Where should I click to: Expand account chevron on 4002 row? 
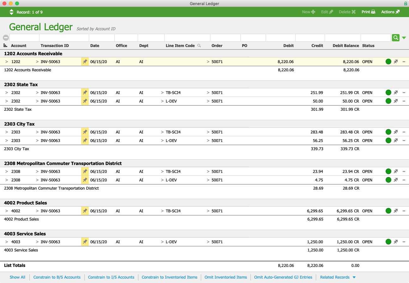coord(7,211)
